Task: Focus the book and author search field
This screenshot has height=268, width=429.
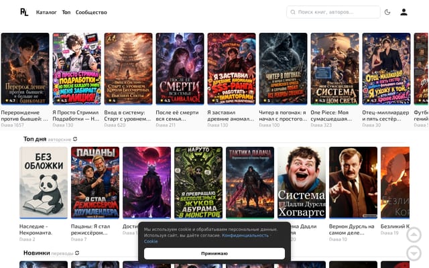Action: click(x=333, y=12)
